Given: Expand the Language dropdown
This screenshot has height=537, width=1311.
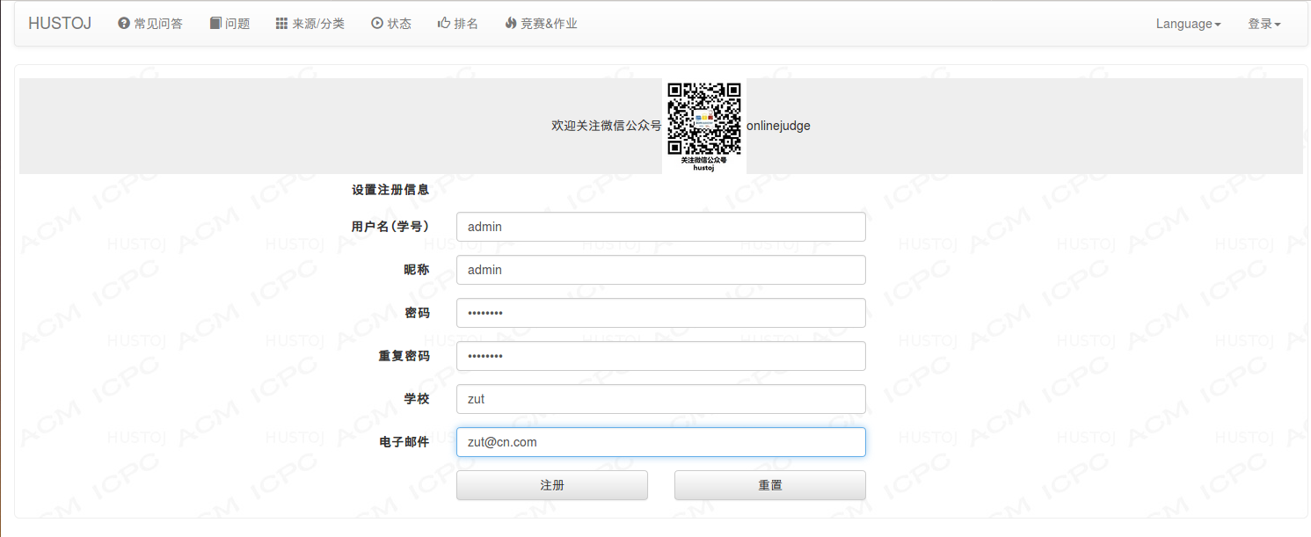Looking at the screenshot, I should point(1189,24).
